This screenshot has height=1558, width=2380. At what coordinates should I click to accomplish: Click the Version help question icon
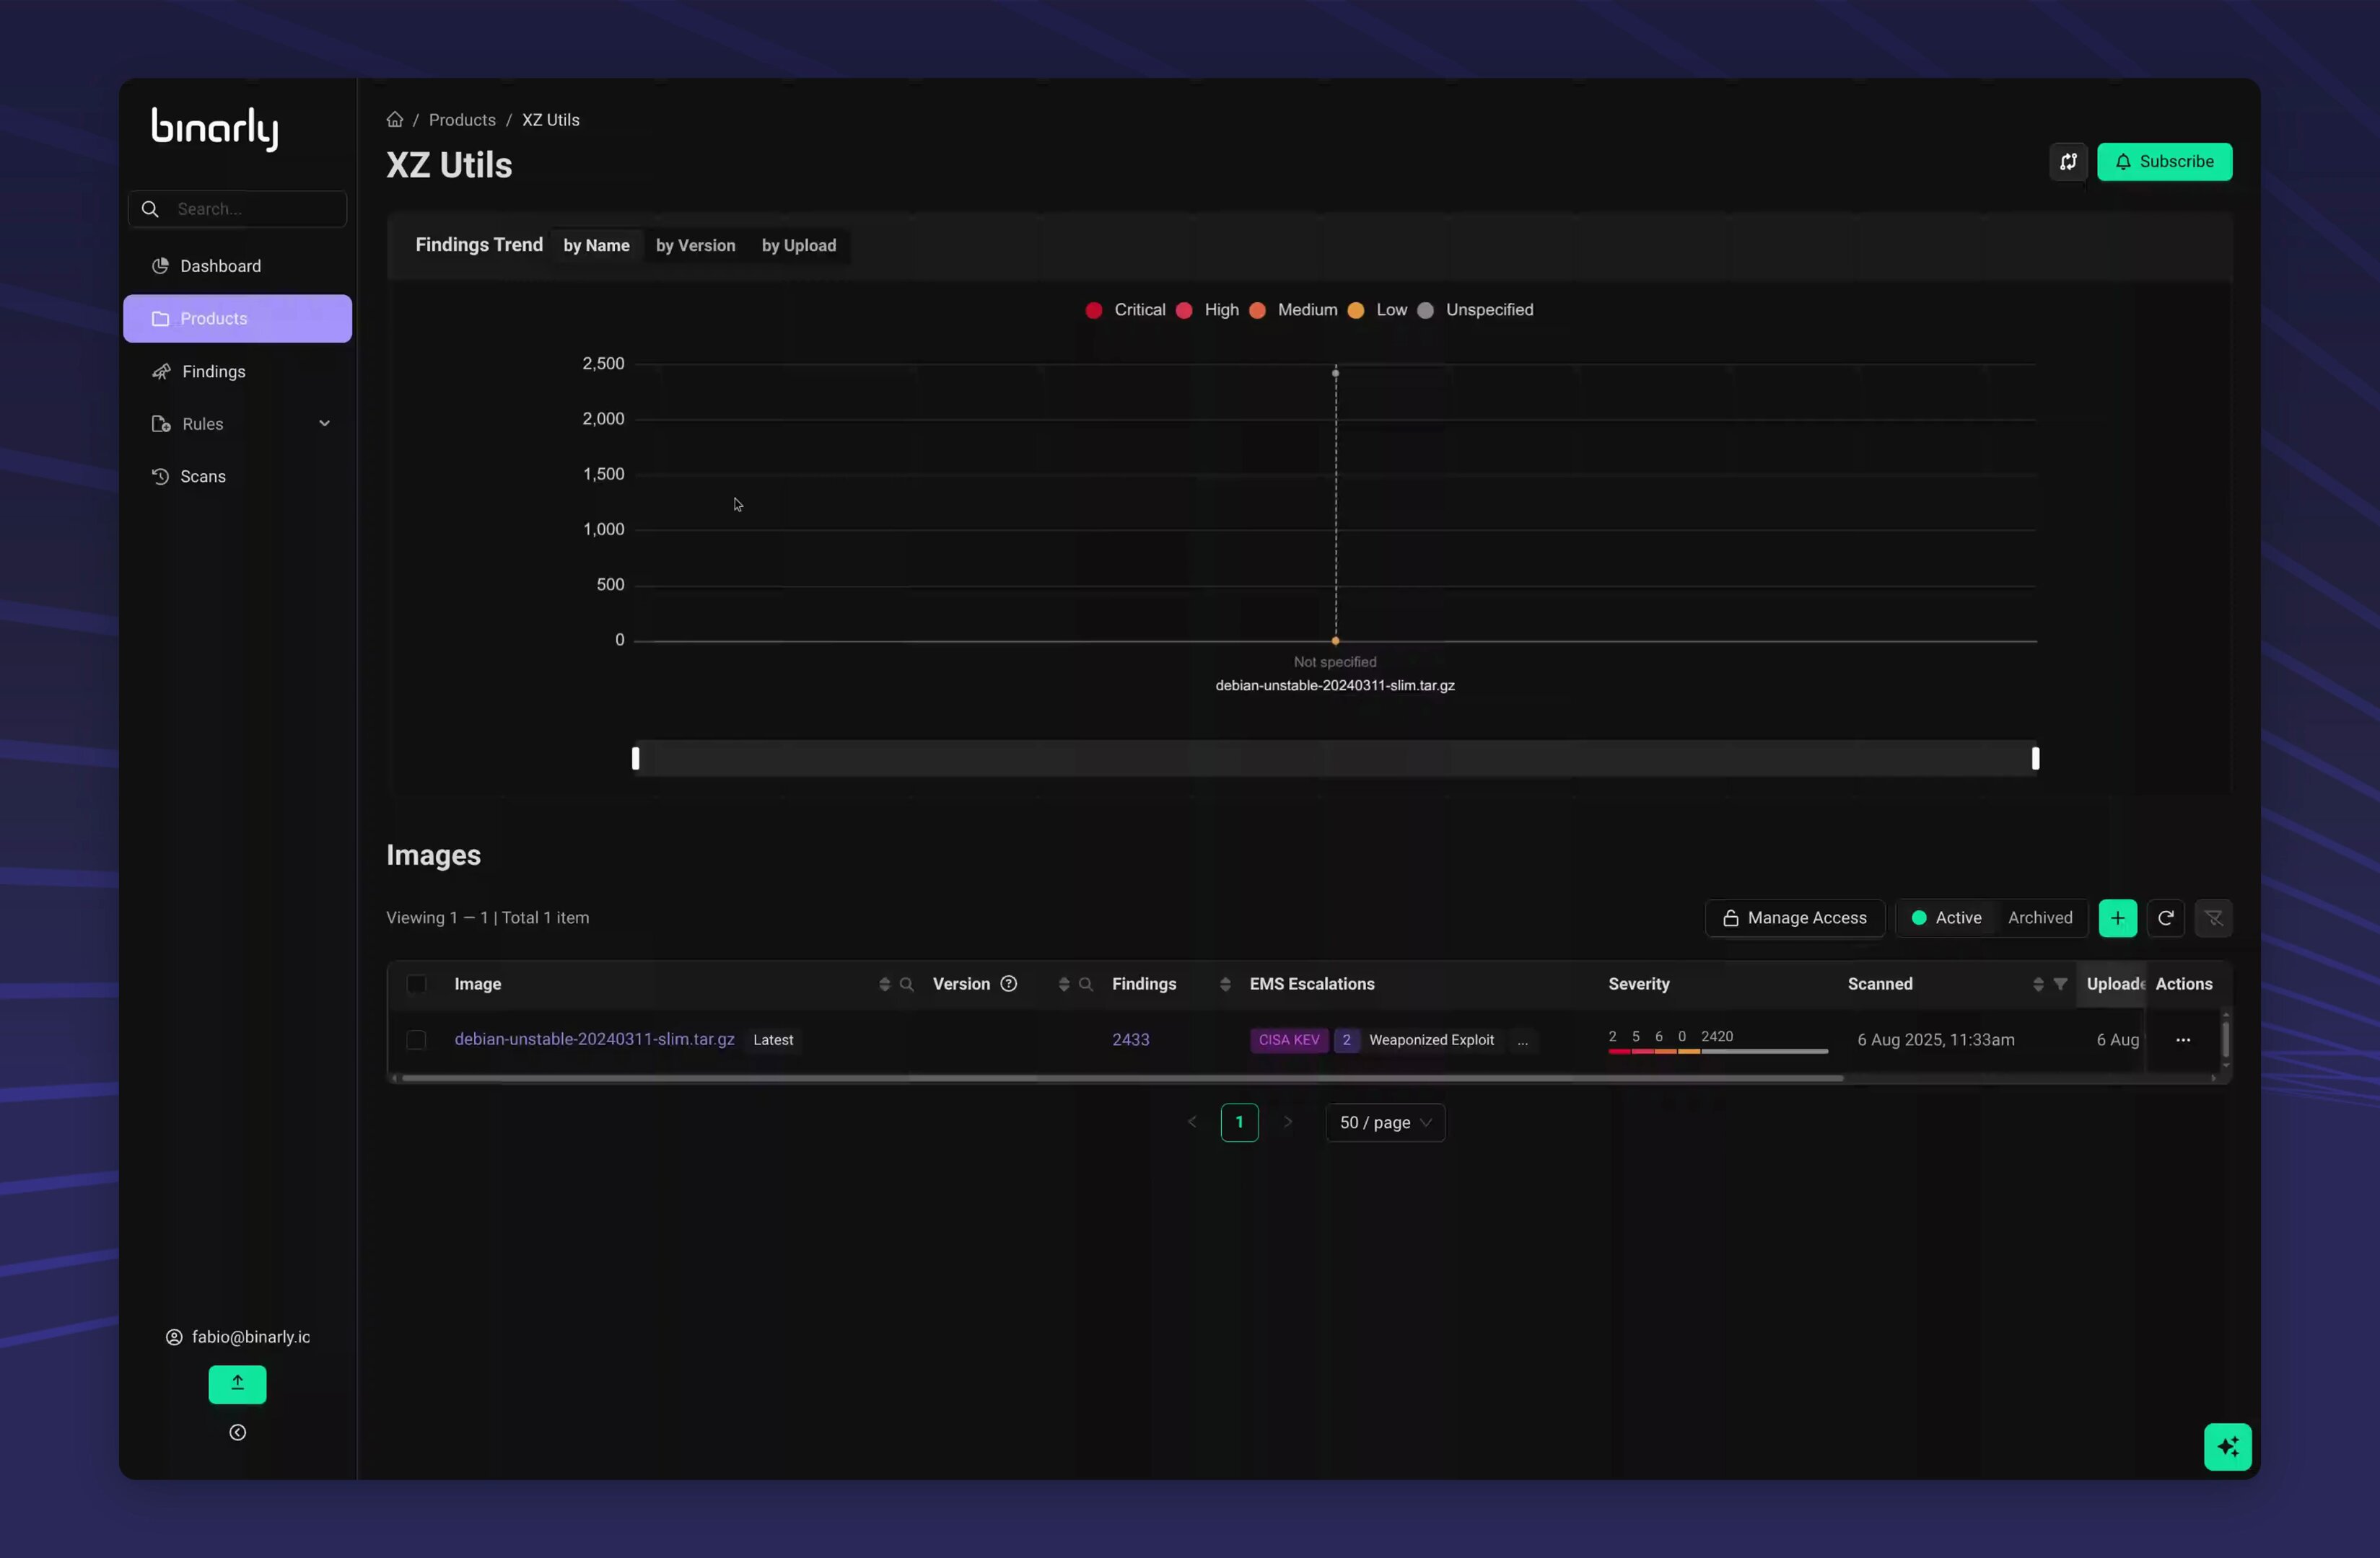(x=1009, y=983)
